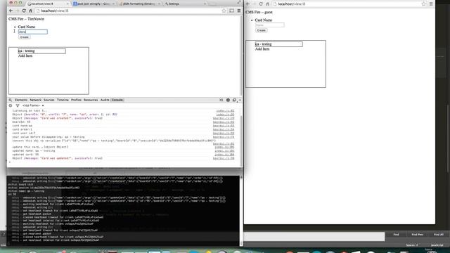Open the index.js source link on the 'listening on' line
Screen dimensions: 450x253
coord(225,111)
